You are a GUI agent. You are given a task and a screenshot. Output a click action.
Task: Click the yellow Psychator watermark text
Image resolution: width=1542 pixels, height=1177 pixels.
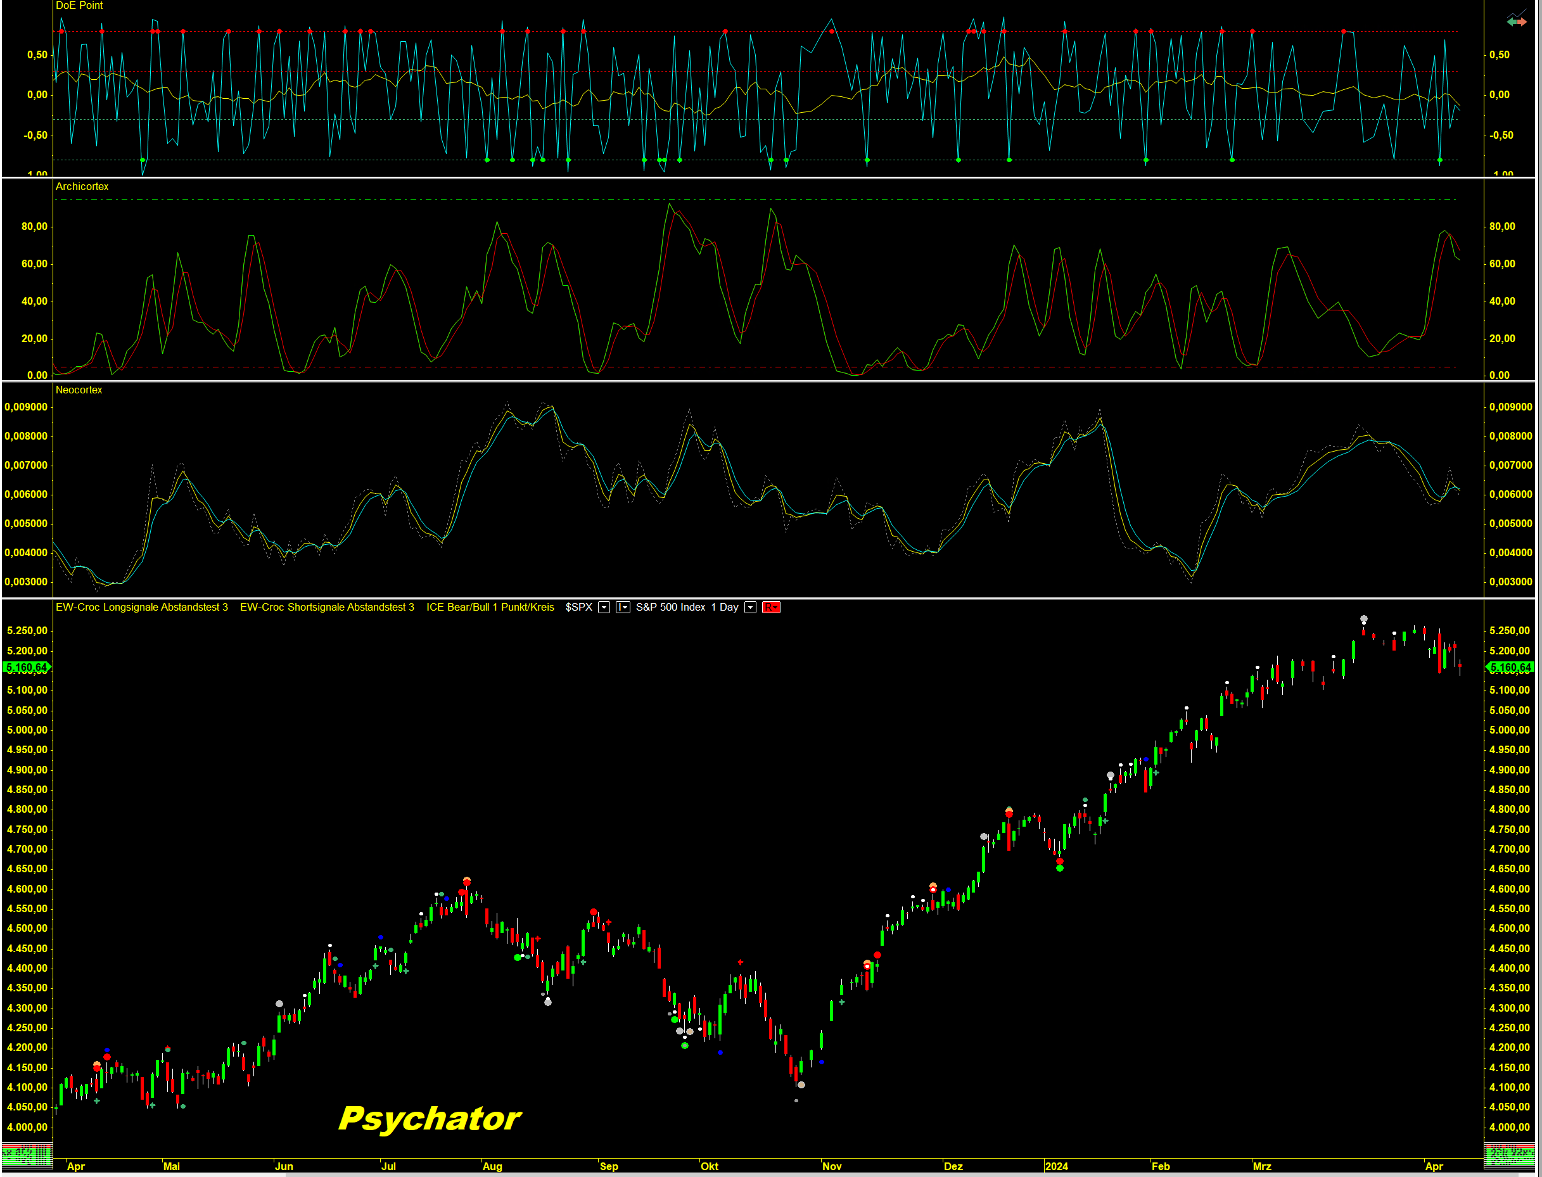429,1119
